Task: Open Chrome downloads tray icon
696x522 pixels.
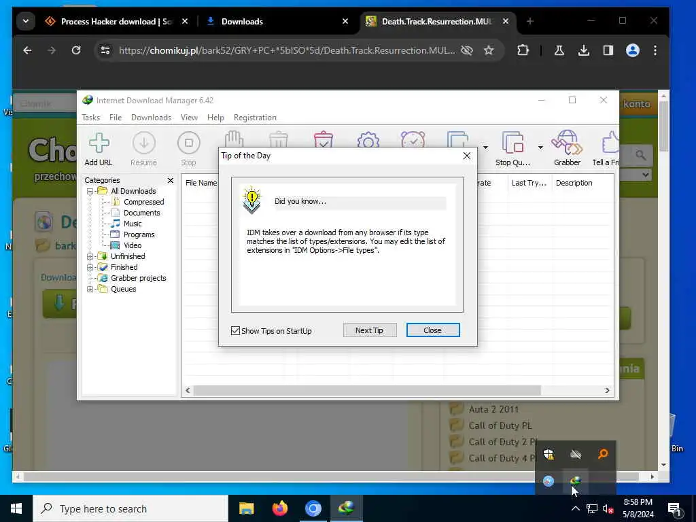Action: click(x=584, y=50)
